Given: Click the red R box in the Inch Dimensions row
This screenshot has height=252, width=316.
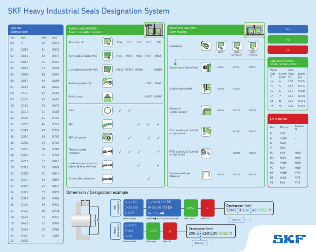Looking at the screenshot, I should point(207,208).
